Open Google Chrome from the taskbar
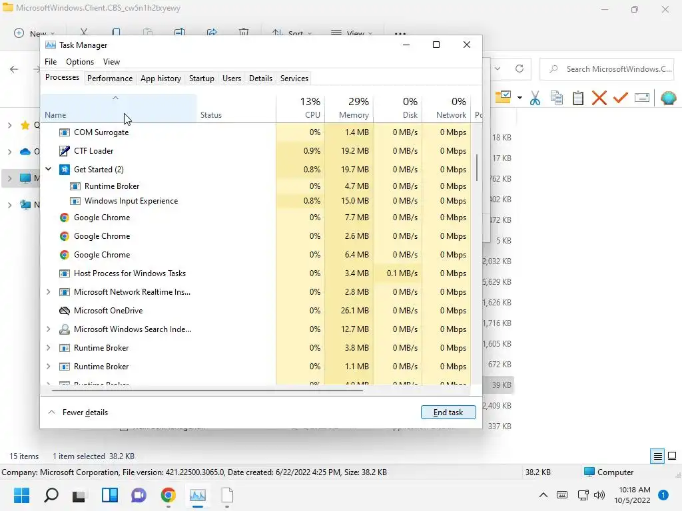 pyautogui.click(x=169, y=495)
